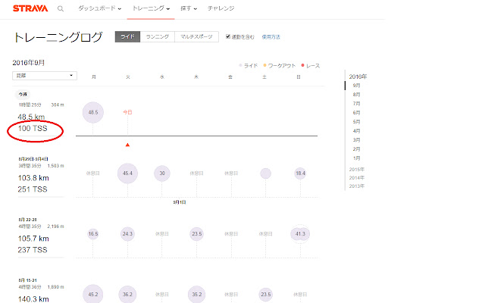This screenshot has width=485, height=303.
Task: Click the 105.7 km weekly distance
Action: [x=33, y=239]
